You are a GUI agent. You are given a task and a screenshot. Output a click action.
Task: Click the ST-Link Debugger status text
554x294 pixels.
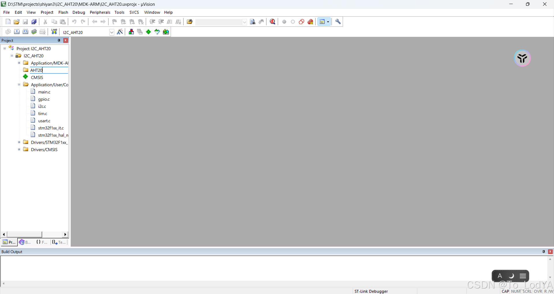point(371,291)
